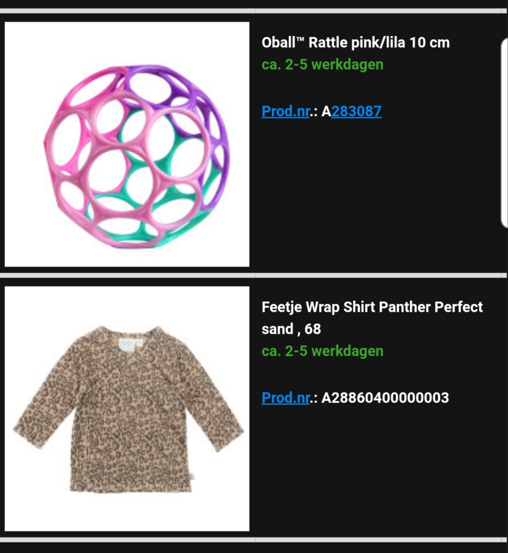508x553 pixels.
Task: Click the collar label on the leopard shirt
Action: 127,344
